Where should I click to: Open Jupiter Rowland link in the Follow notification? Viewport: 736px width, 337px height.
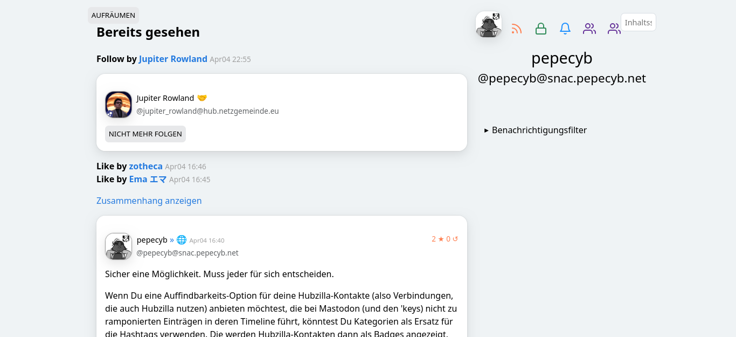173,59
